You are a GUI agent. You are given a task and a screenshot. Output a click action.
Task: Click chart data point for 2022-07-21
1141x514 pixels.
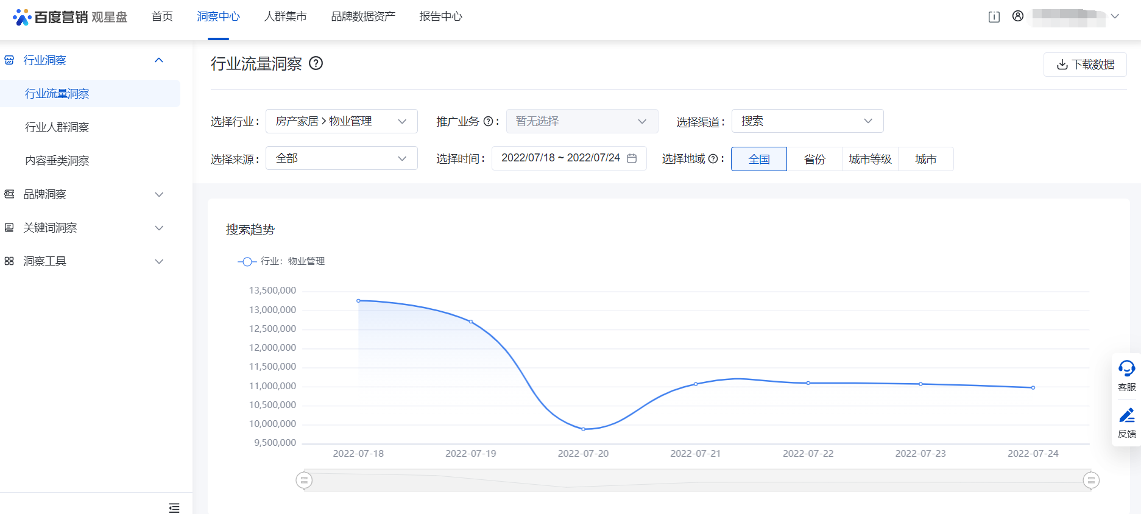click(x=696, y=384)
